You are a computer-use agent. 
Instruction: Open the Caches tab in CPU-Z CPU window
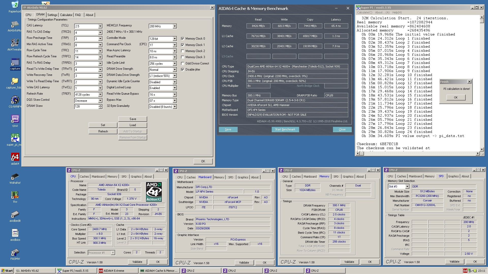click(84, 177)
